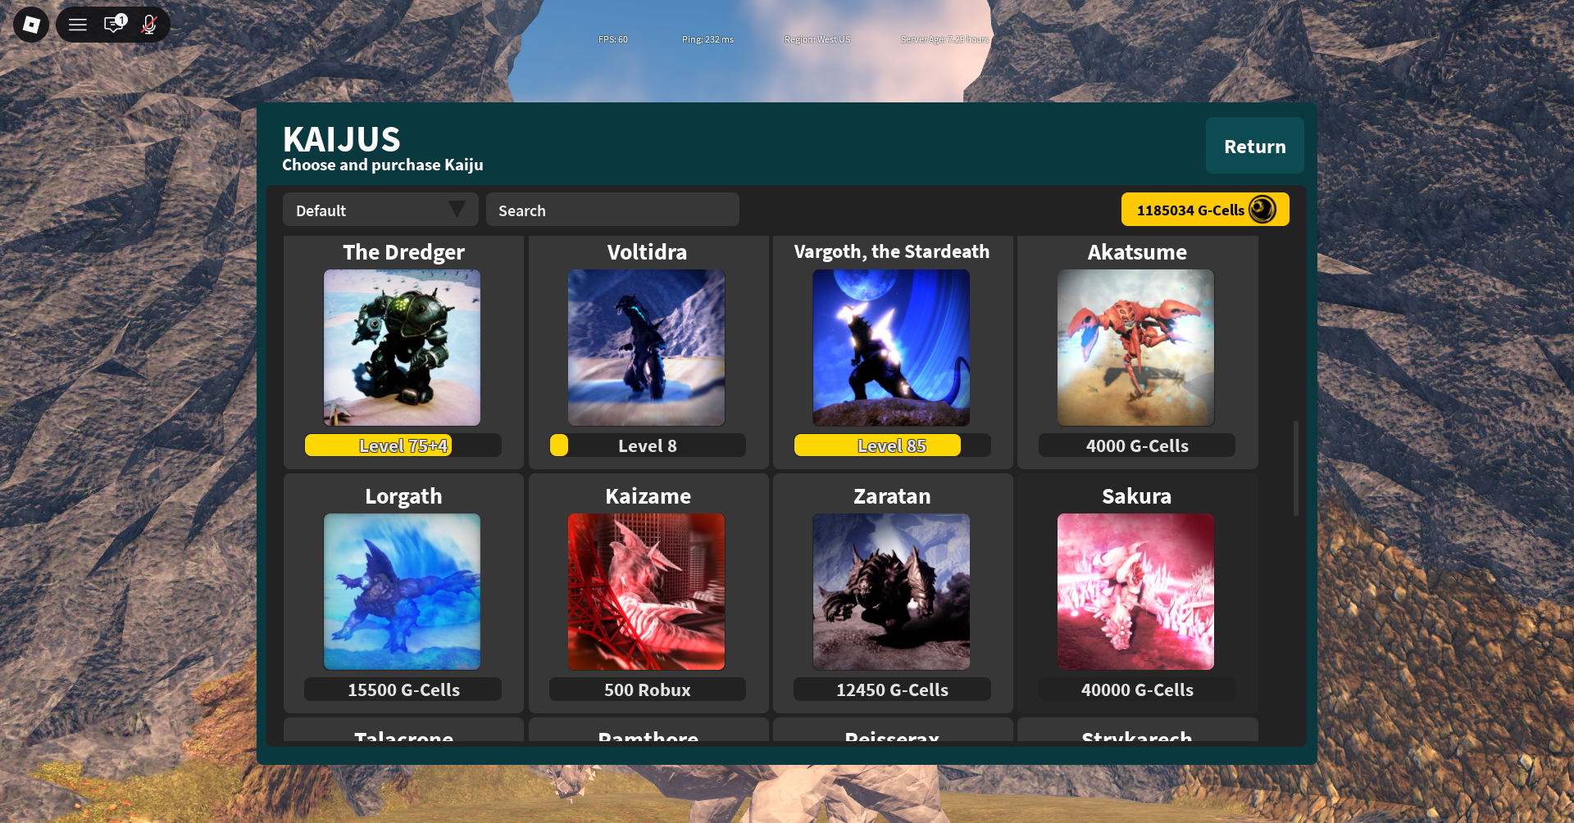The height and width of the screenshot is (823, 1574).
Task: Click the "The Dredger" name label
Action: tap(403, 252)
